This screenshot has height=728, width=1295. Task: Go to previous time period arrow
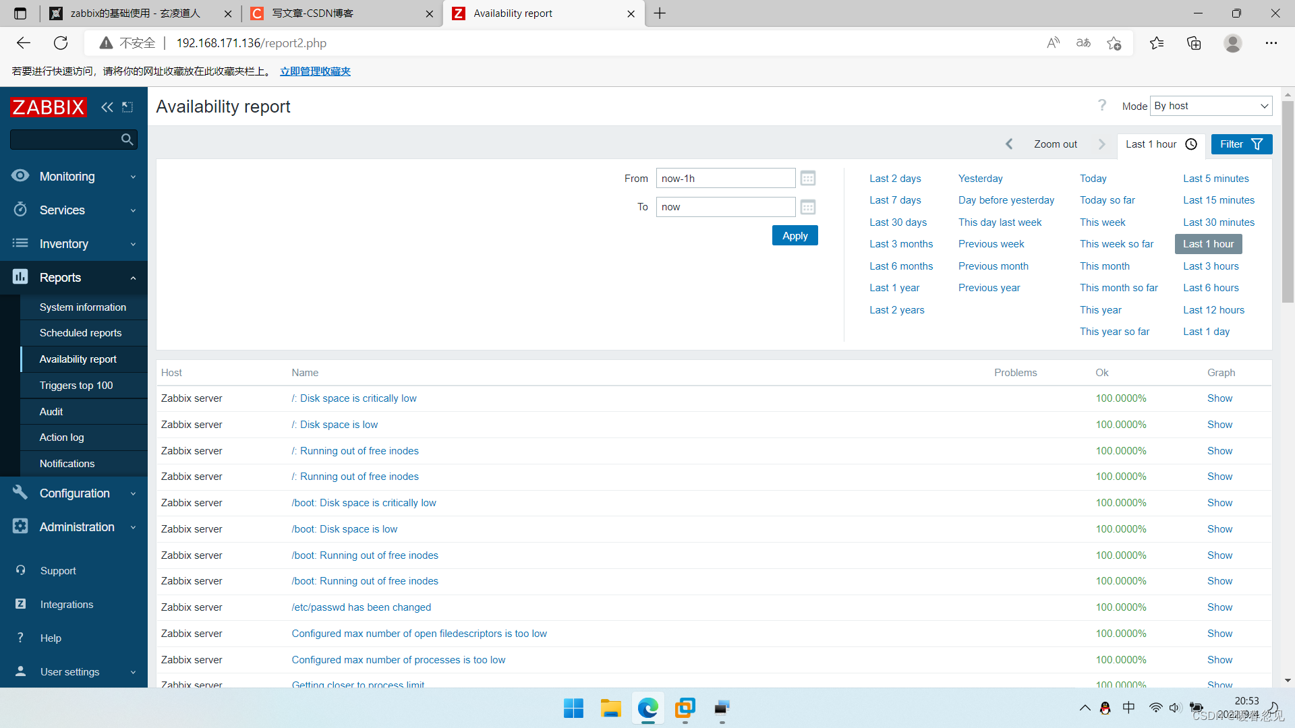click(1009, 144)
